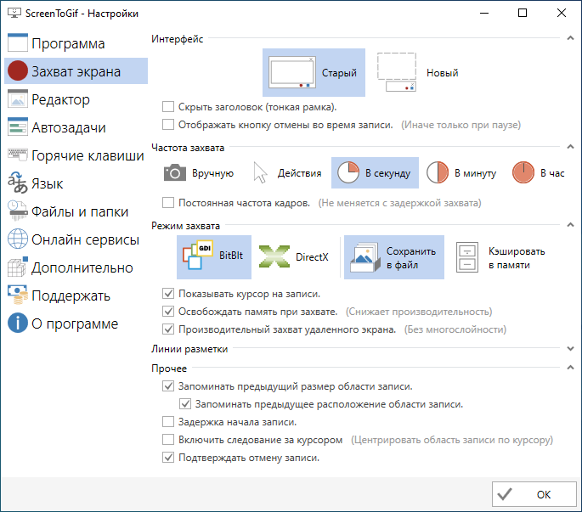The height and width of the screenshot is (512, 582).
Task: Click the Прочее section header
Action: click(169, 369)
